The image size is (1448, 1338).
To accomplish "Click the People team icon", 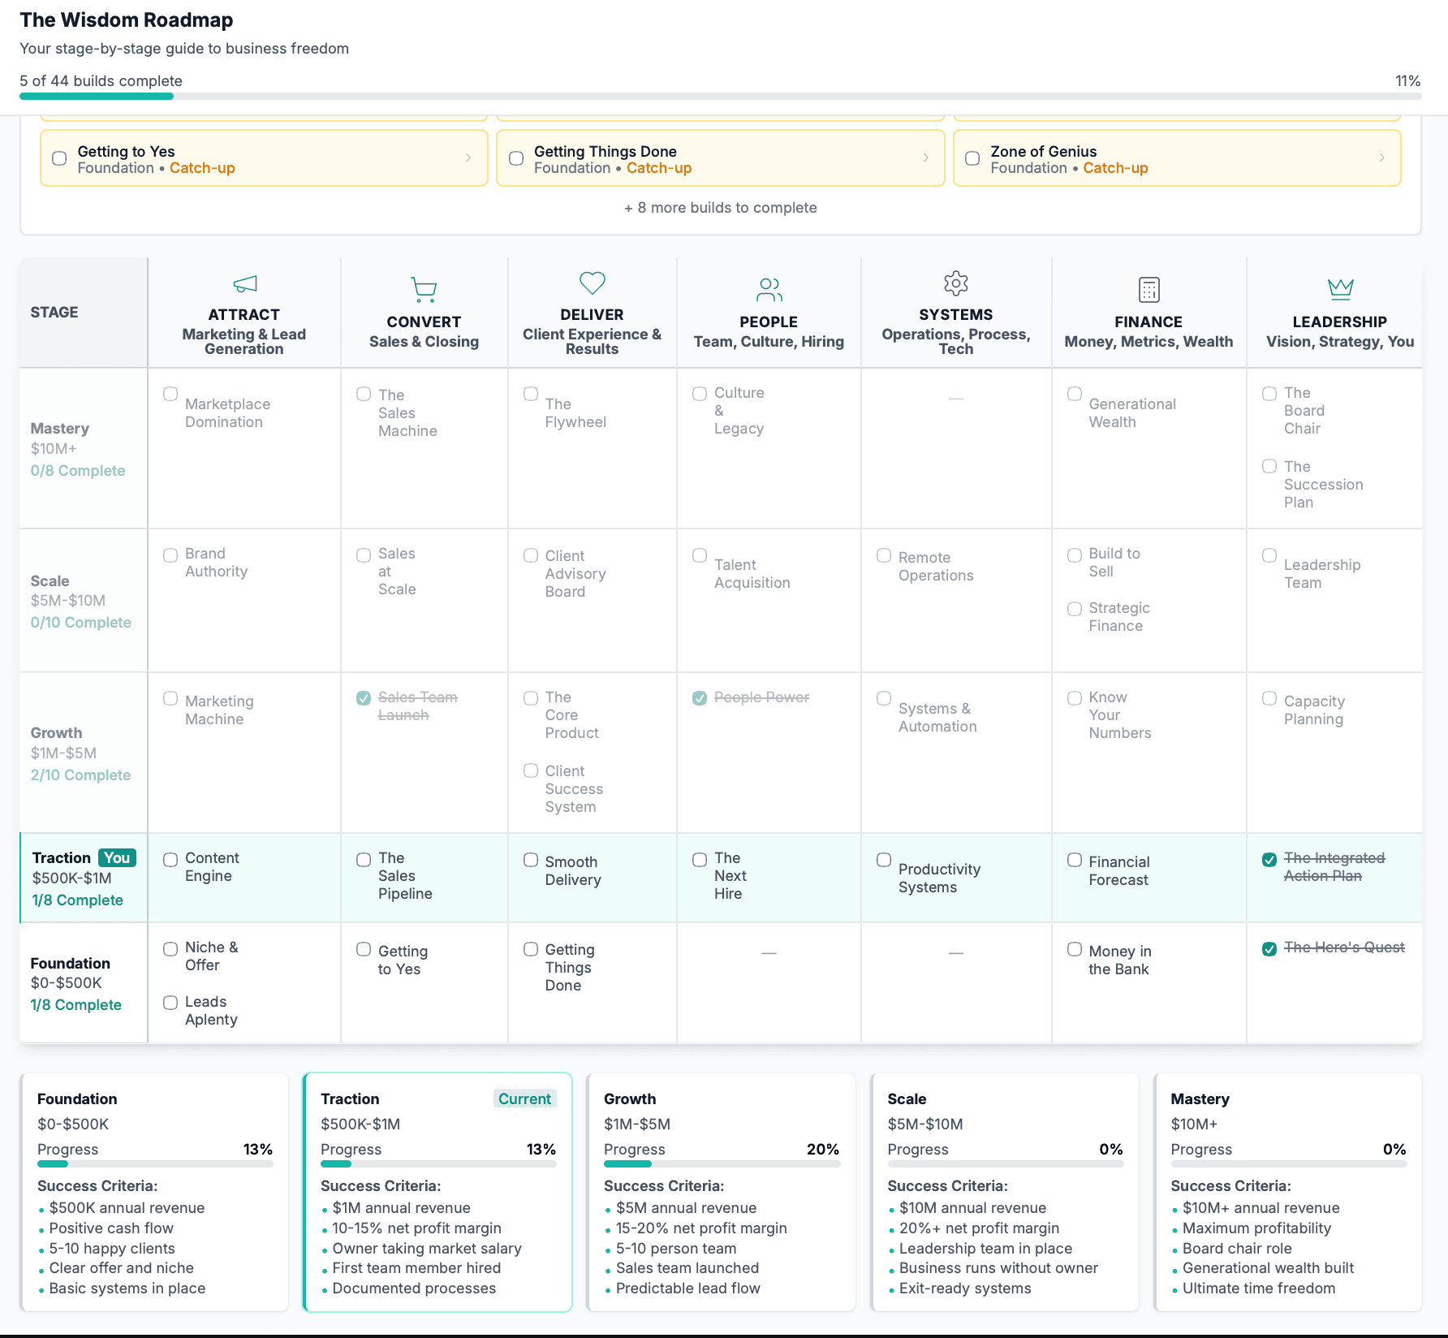I will point(768,288).
